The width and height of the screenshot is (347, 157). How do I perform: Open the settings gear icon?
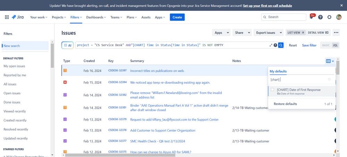point(329,17)
